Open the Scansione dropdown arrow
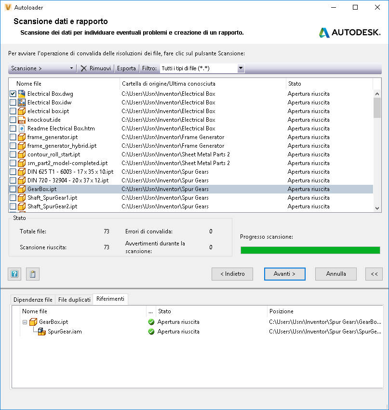The image size is (389, 410). coord(71,68)
